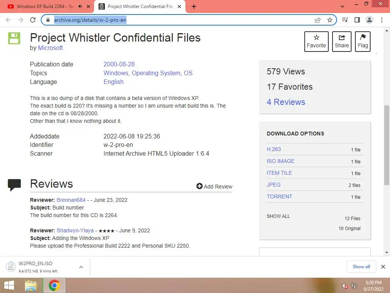Image resolution: width=390 pixels, height=293 pixels.
Task: Click the Chrome taskbar icon
Action: (54, 285)
